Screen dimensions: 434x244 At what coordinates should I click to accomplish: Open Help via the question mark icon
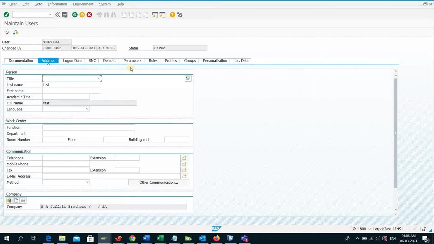(172, 15)
